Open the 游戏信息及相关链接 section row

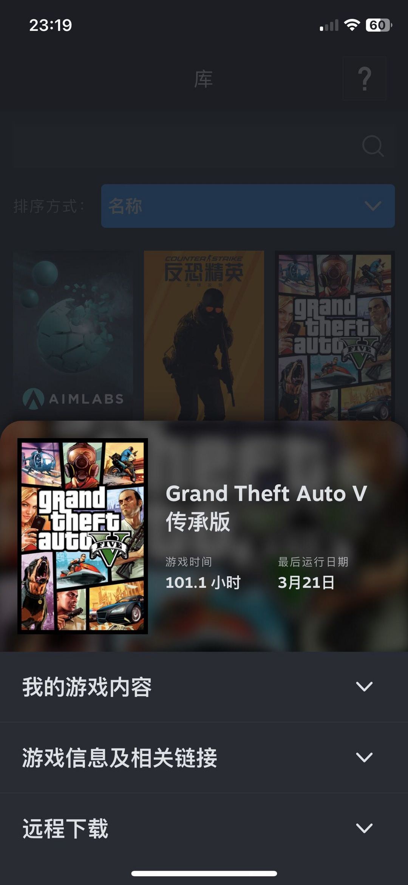click(x=204, y=757)
